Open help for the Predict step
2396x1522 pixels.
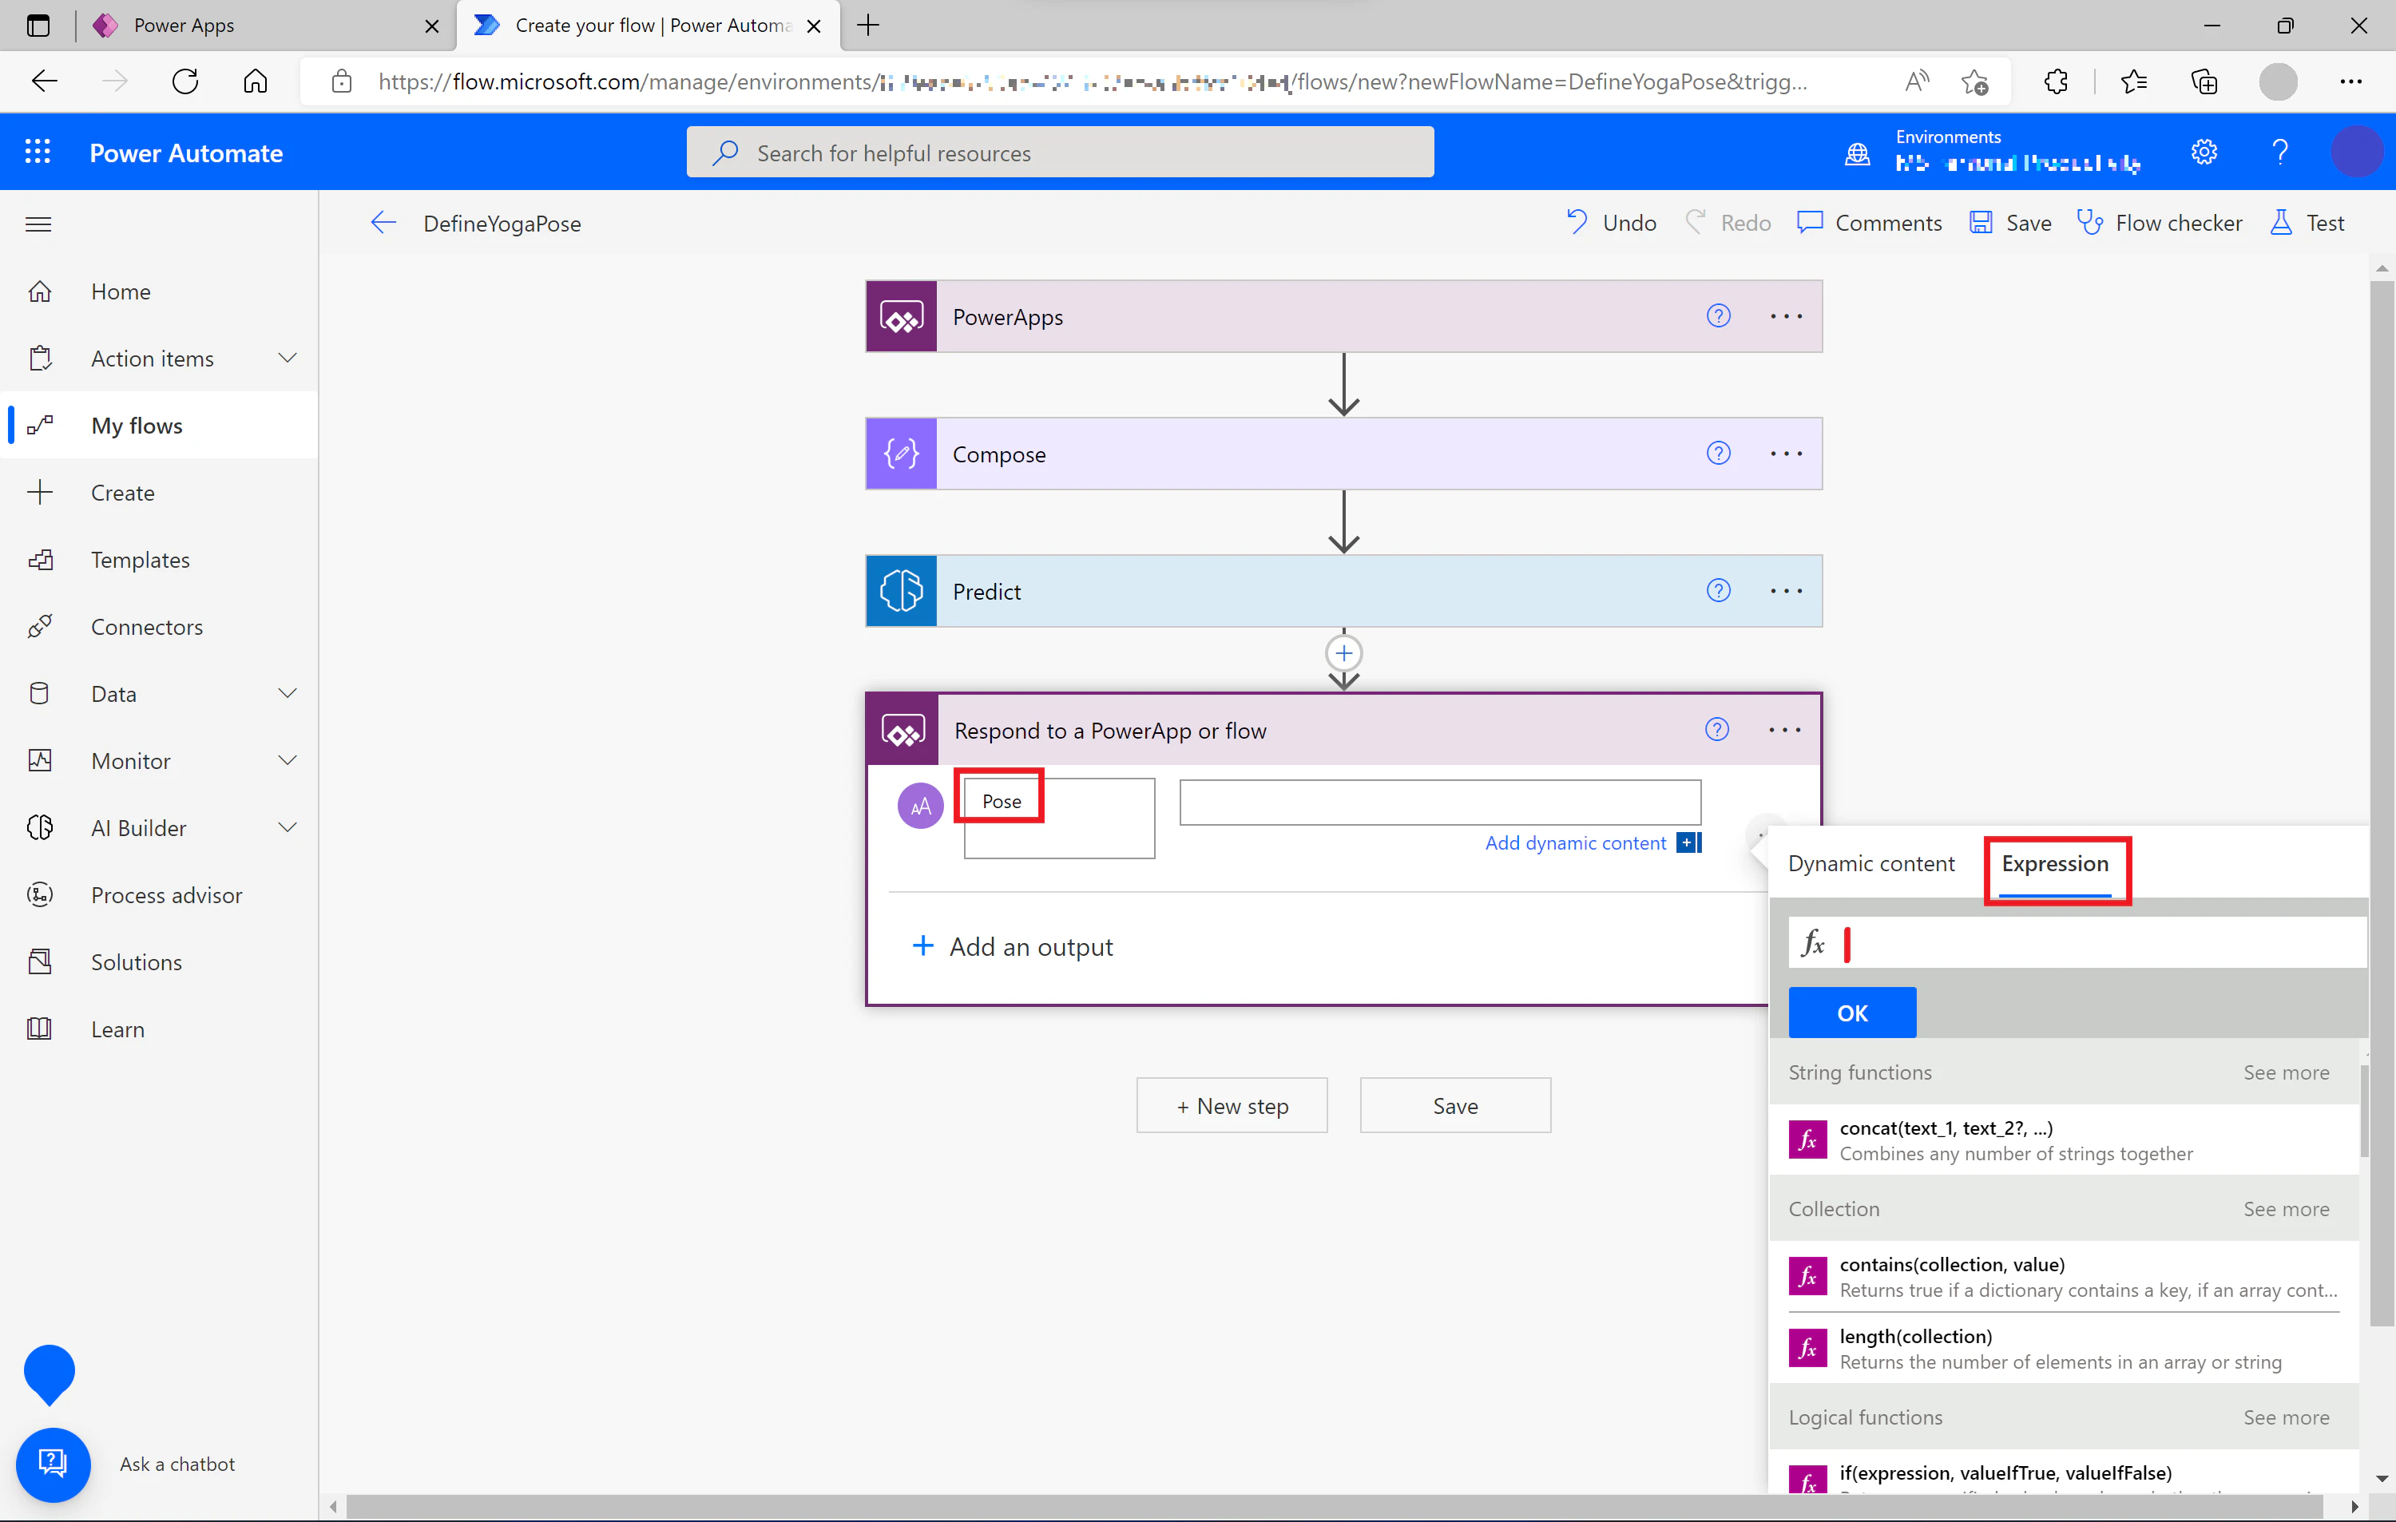(x=1719, y=591)
